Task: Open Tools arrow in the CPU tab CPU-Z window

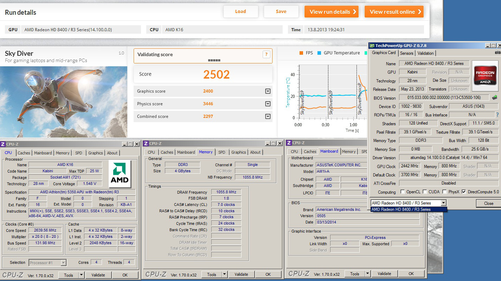Action: (x=81, y=275)
